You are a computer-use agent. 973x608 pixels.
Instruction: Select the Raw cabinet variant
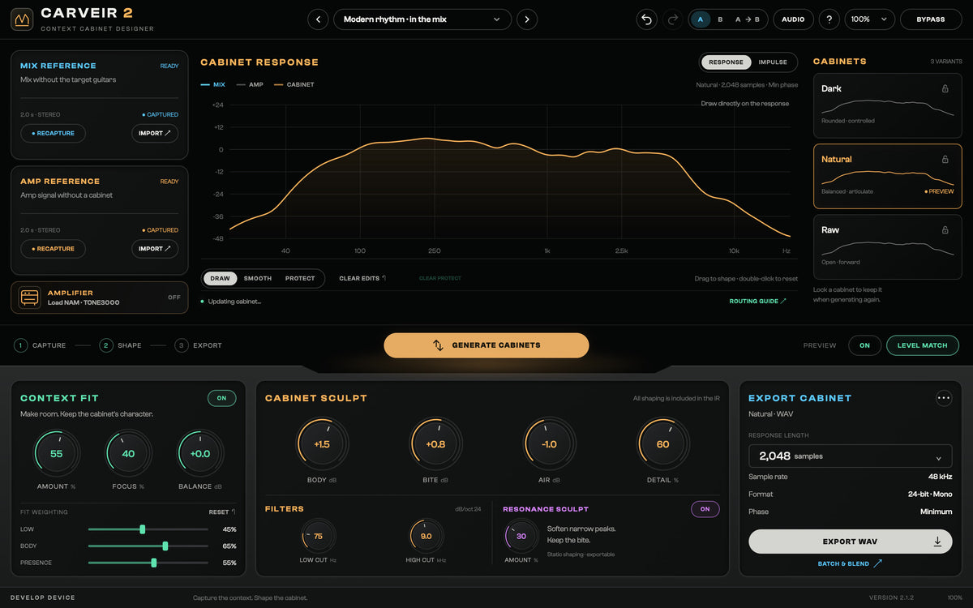point(888,247)
